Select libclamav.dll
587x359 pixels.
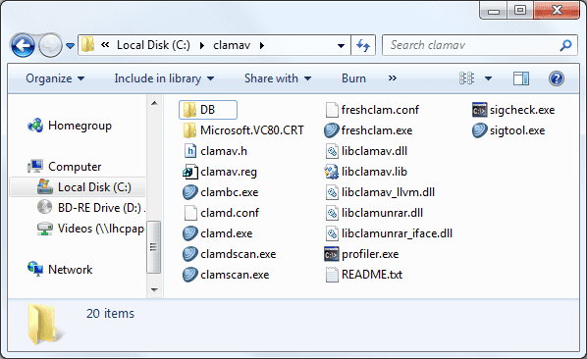(366, 151)
